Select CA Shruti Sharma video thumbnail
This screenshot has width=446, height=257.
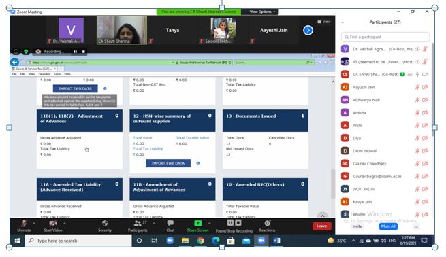click(x=122, y=30)
